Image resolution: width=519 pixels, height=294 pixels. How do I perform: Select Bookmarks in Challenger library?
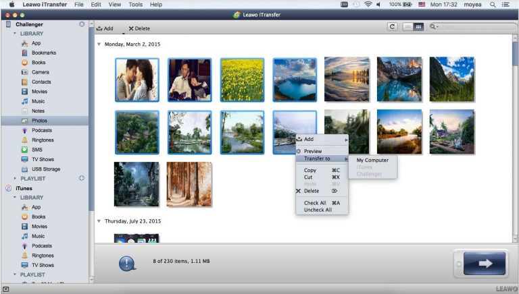pyautogui.click(x=44, y=53)
